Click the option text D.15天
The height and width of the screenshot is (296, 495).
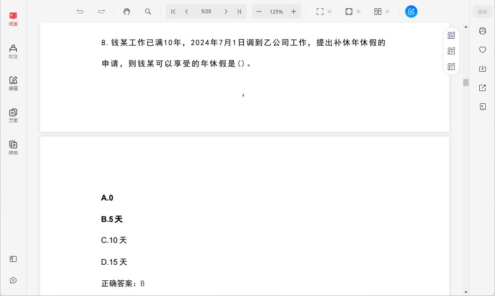[x=114, y=262]
